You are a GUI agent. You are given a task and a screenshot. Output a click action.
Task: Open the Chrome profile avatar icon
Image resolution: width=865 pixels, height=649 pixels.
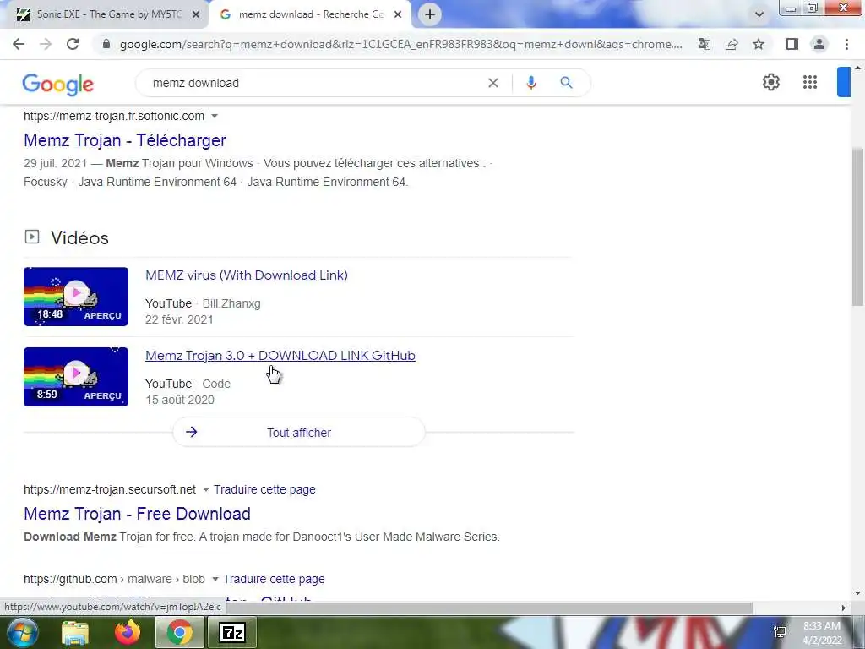[819, 44]
